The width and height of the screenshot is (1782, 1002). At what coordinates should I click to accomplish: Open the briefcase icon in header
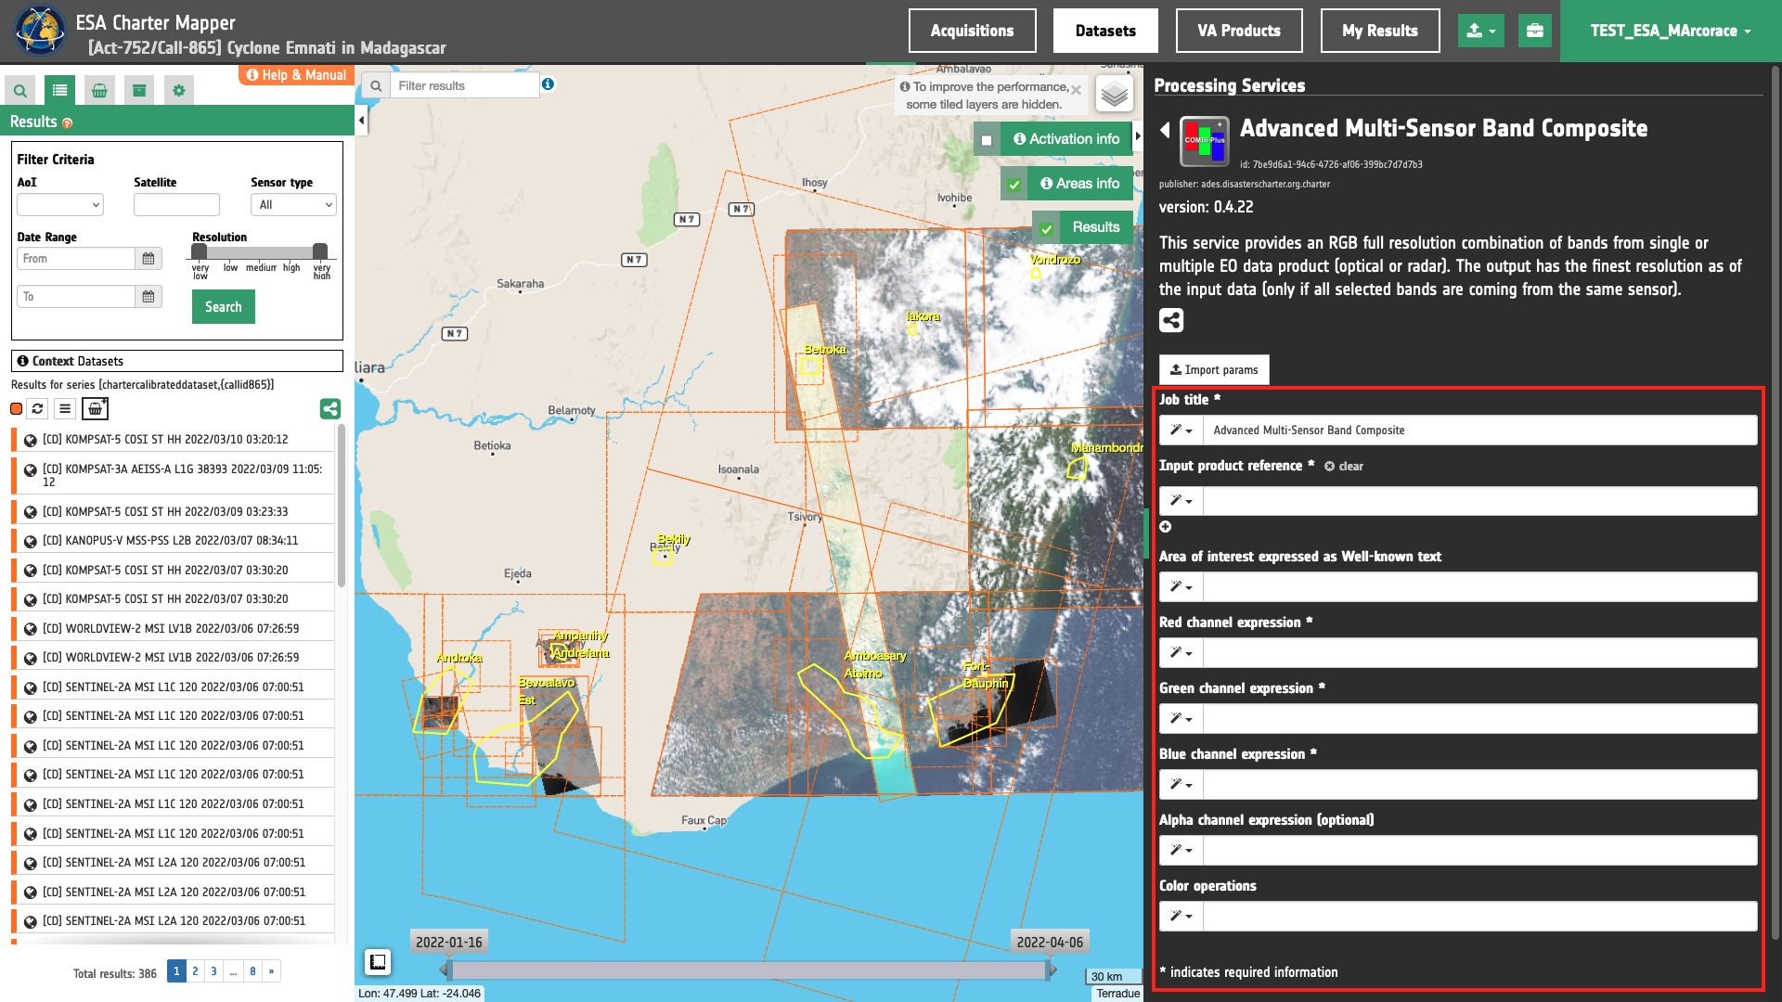click(x=1535, y=31)
